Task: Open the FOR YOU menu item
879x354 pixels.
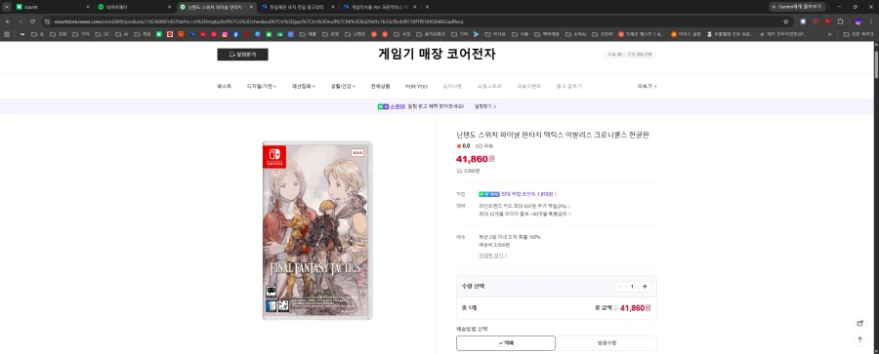Action: [x=416, y=86]
